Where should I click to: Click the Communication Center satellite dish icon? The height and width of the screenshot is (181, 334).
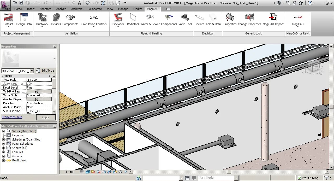pyautogui.click(x=295, y=3)
